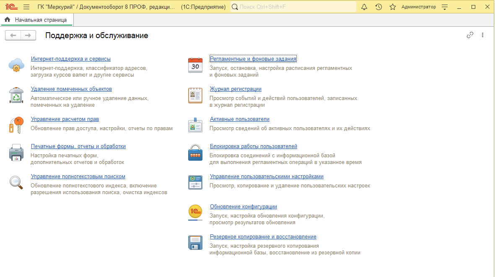Open the history clock icon
This screenshot has height=277, width=495.
[x=378, y=7]
